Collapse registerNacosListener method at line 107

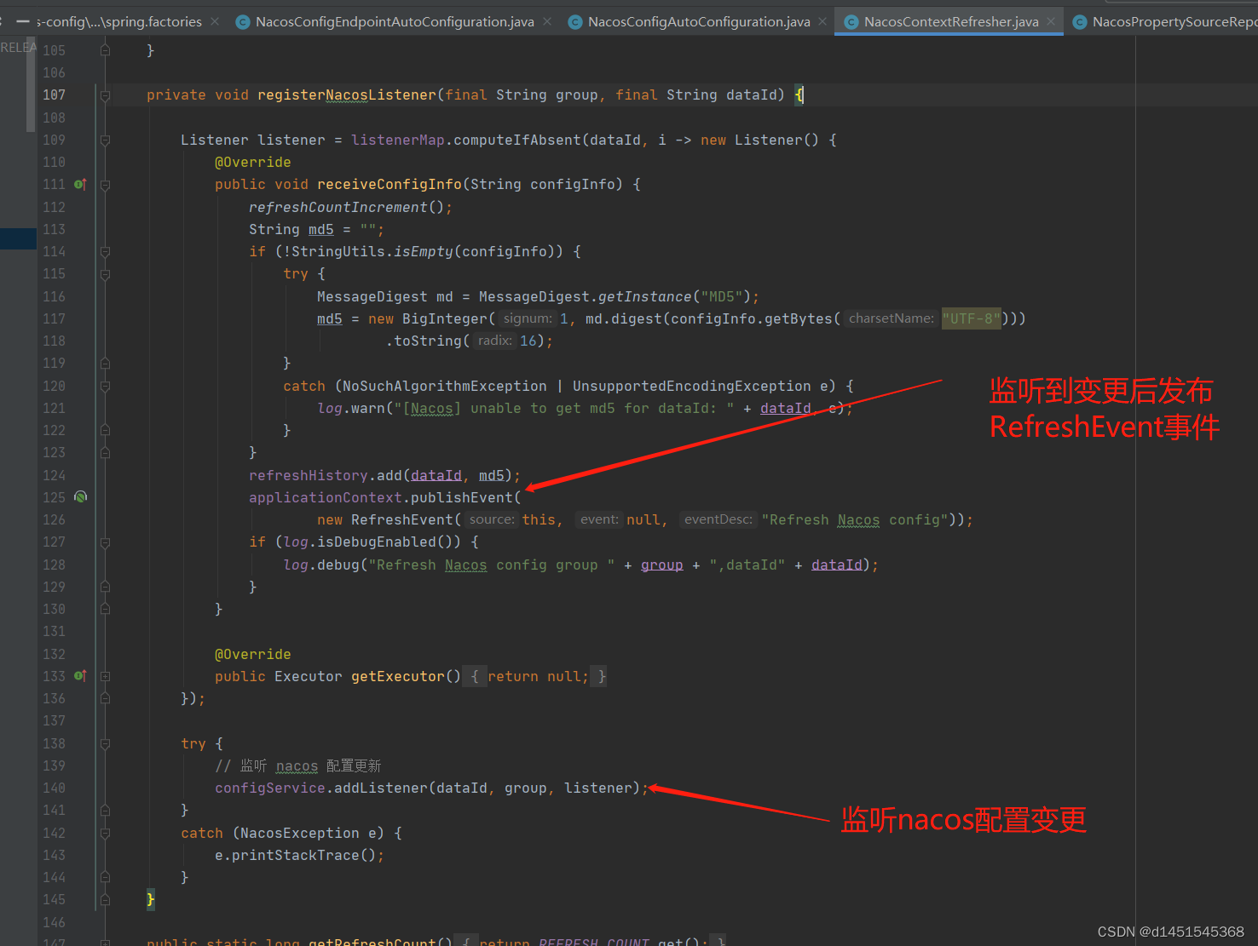[x=105, y=95]
